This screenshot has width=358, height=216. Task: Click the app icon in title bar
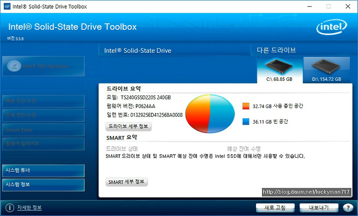(x=7, y=6)
